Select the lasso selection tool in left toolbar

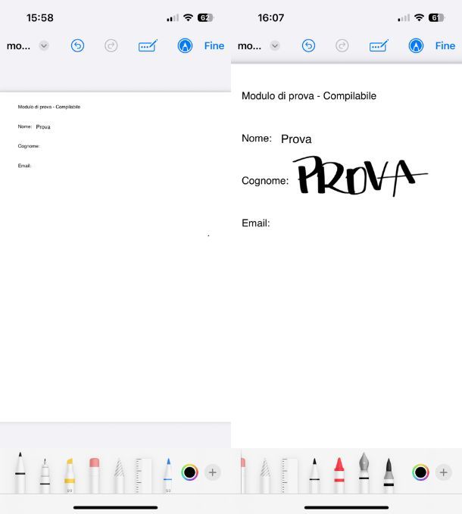[x=119, y=475]
